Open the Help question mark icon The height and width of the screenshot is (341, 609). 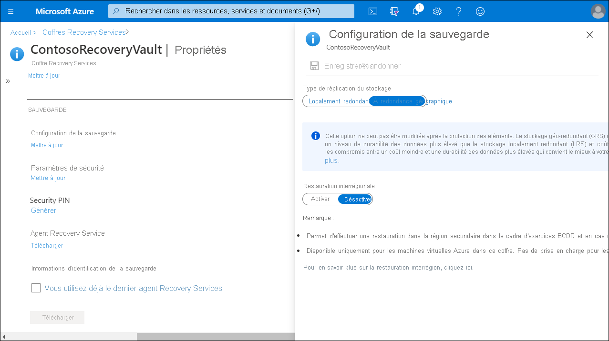pos(459,11)
